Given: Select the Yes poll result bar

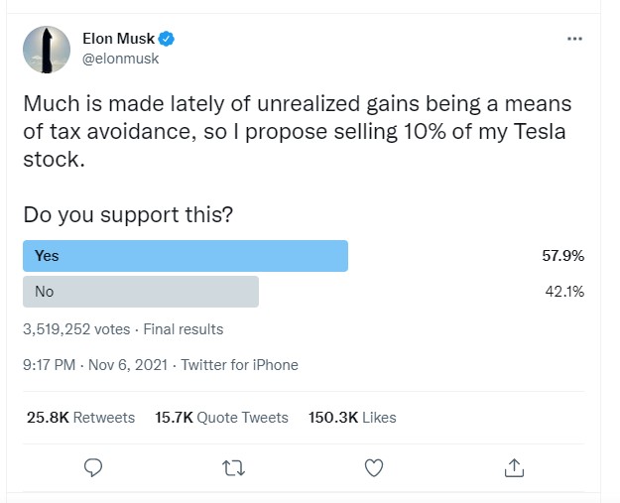Looking at the screenshot, I should [x=185, y=256].
